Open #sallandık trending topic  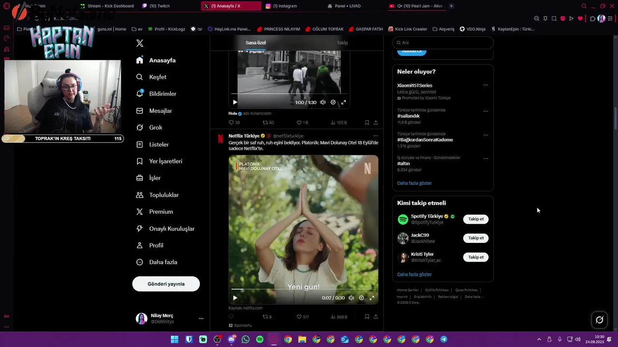(x=408, y=116)
